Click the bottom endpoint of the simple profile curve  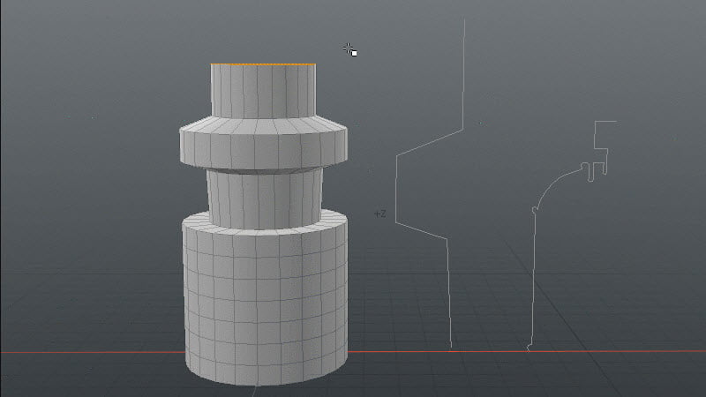point(452,347)
